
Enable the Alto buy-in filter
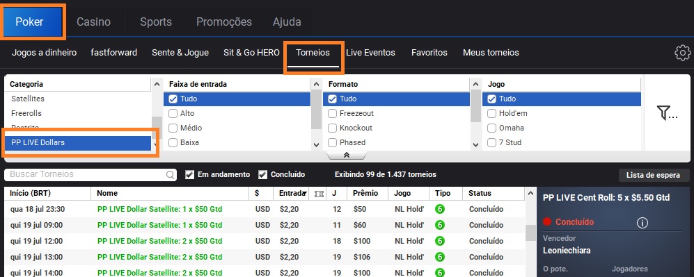pos(173,113)
